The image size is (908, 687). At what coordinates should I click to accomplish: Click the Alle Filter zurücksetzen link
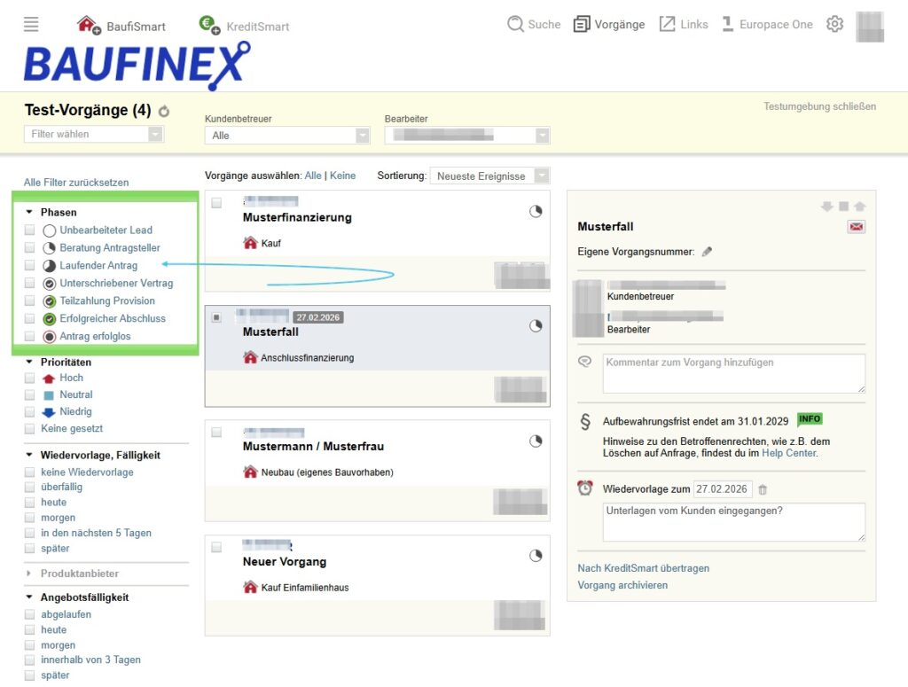[x=76, y=183]
